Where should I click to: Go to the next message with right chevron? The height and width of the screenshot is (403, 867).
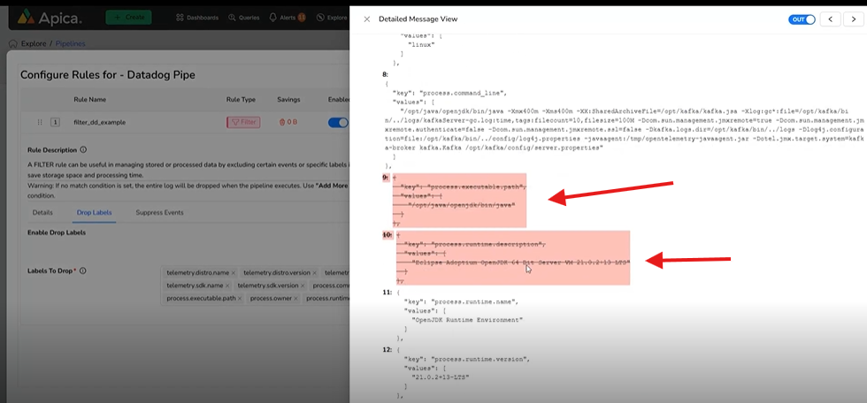[855, 19]
